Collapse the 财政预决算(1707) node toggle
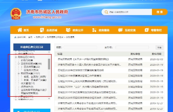The height and width of the screenshot is (112, 173). (x=19, y=73)
